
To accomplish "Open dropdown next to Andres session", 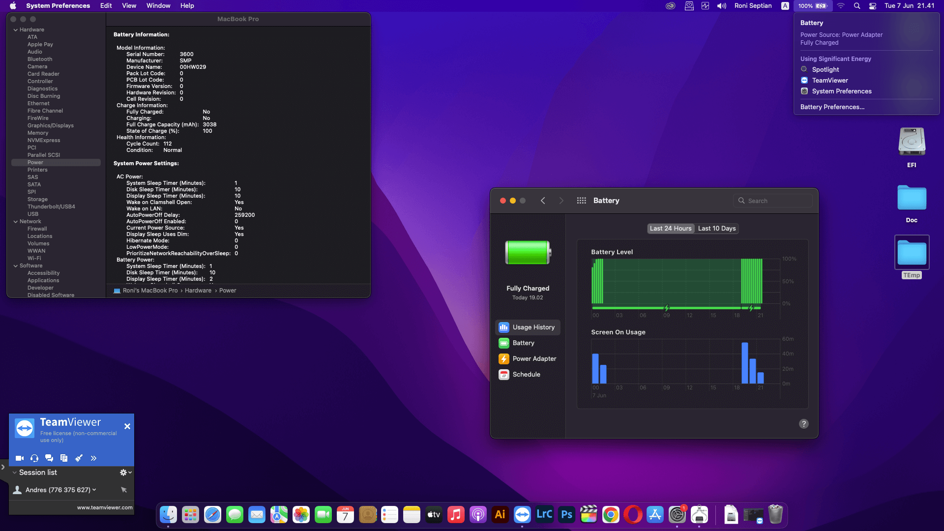I will point(94,490).
